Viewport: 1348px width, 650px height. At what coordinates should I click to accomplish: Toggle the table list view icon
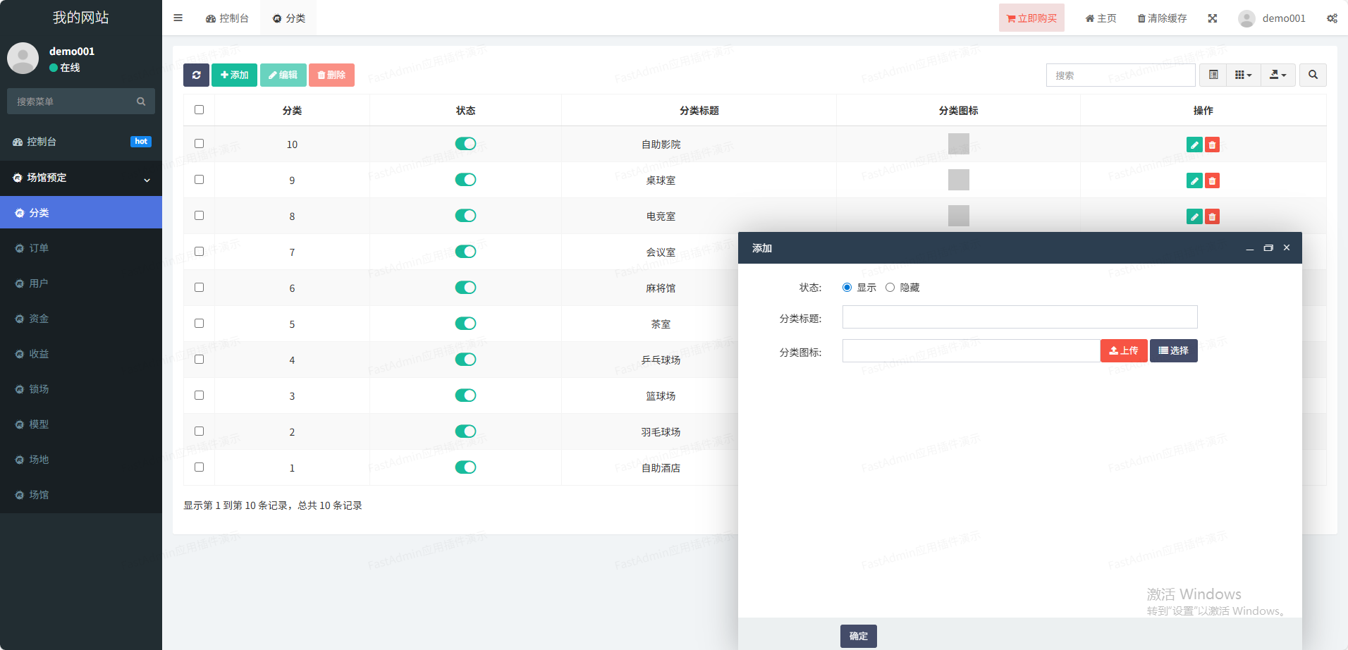[x=1213, y=75]
